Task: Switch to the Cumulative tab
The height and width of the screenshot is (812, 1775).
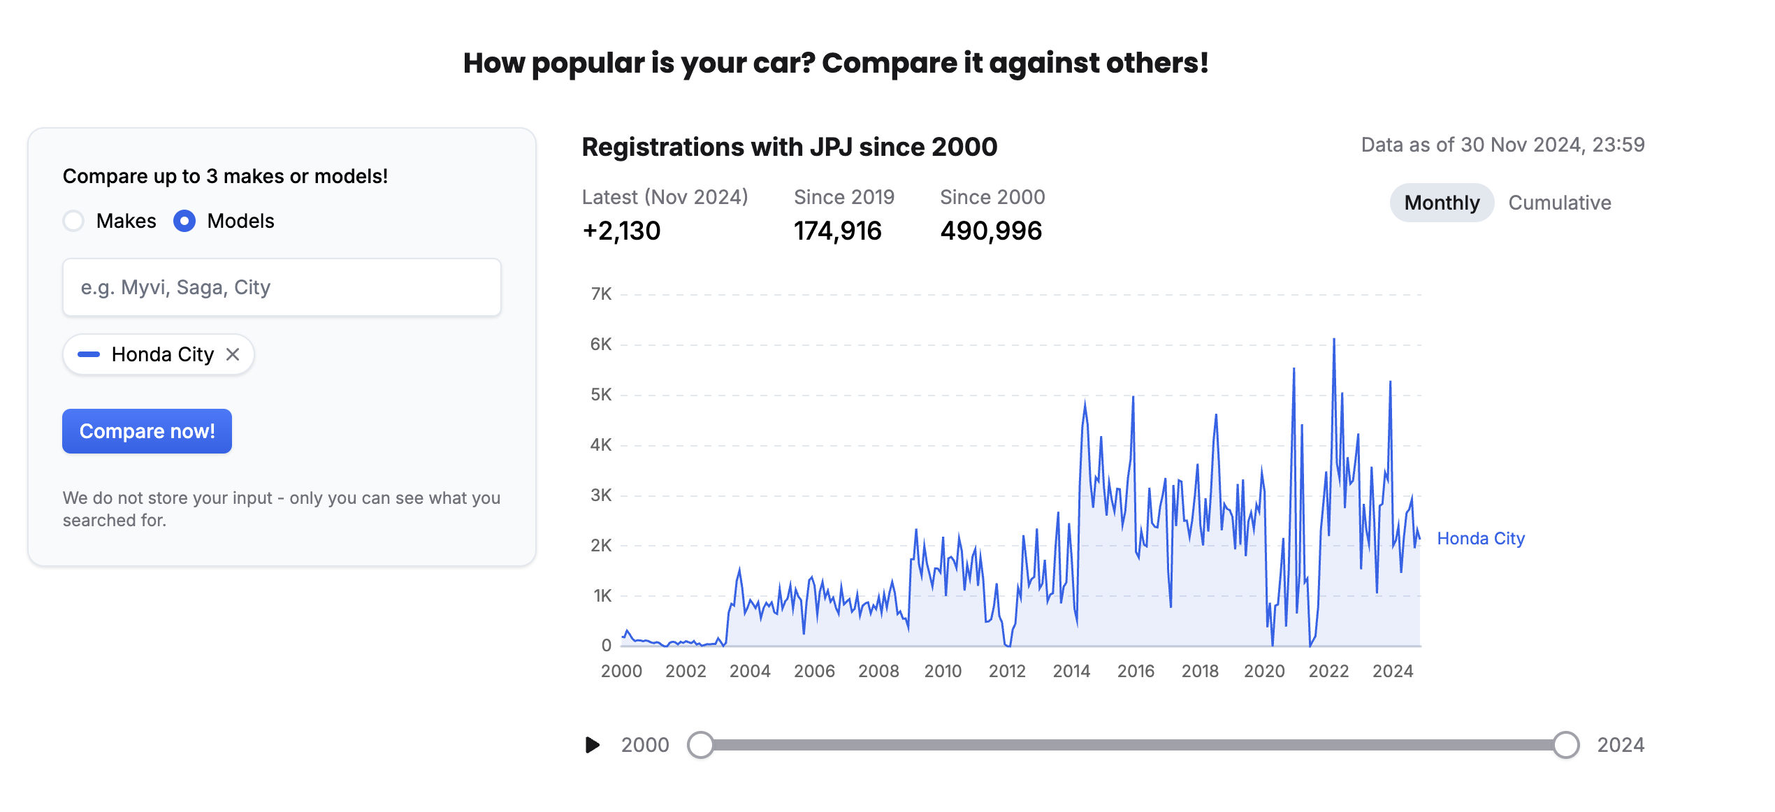Action: [1559, 203]
